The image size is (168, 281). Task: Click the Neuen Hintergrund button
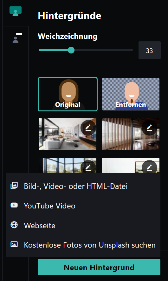pos(99,267)
